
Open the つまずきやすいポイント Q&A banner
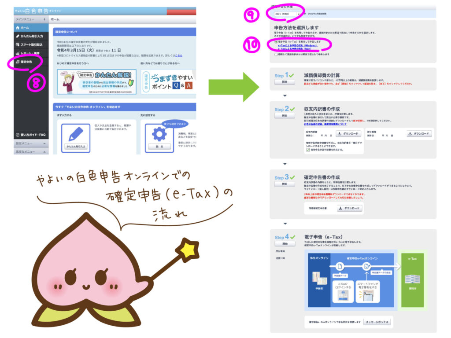(169, 81)
